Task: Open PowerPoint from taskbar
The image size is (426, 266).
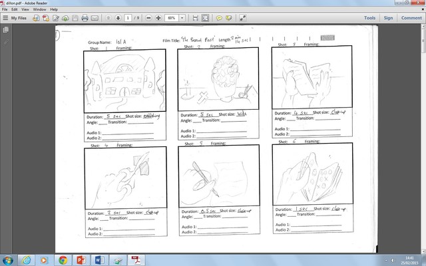Action: pos(81,261)
